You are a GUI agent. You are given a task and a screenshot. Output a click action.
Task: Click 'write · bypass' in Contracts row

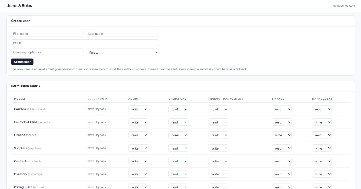click(x=97, y=161)
